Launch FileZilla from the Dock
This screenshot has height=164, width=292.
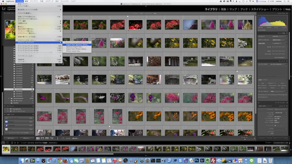(x=213, y=160)
